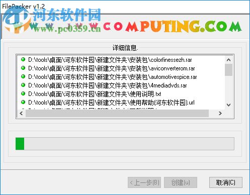Click the green packing progress bar
Viewport: 250px width, 195px height.
tap(125, 144)
